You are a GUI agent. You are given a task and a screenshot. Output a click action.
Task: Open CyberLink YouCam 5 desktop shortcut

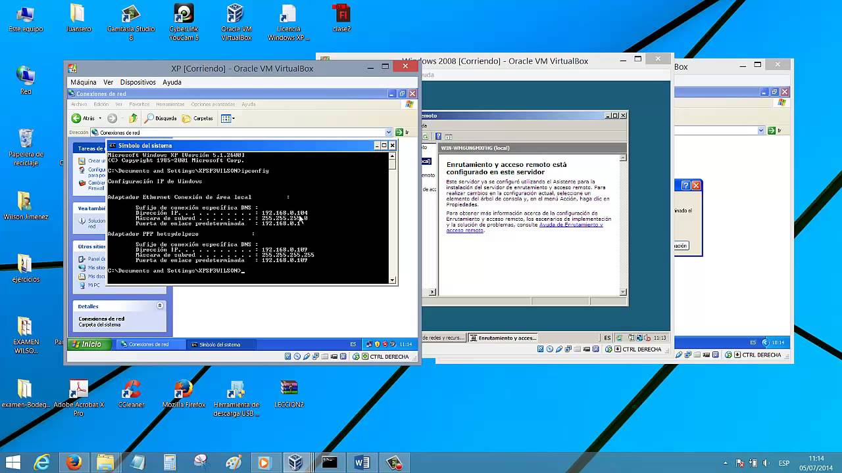[x=184, y=22]
